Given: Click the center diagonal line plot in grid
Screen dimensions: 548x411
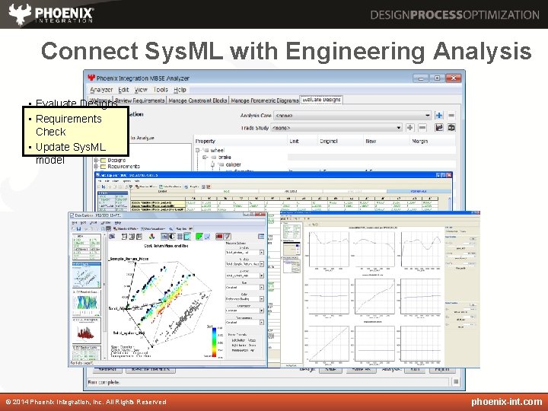Looking at the screenshot, I should (374, 296).
